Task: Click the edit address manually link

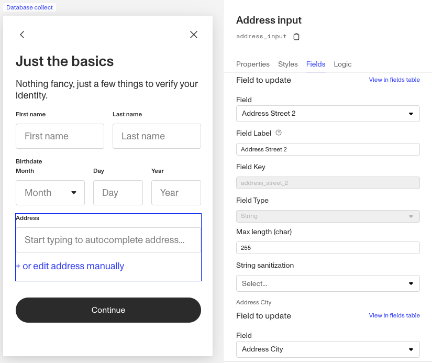Action: coord(70,266)
